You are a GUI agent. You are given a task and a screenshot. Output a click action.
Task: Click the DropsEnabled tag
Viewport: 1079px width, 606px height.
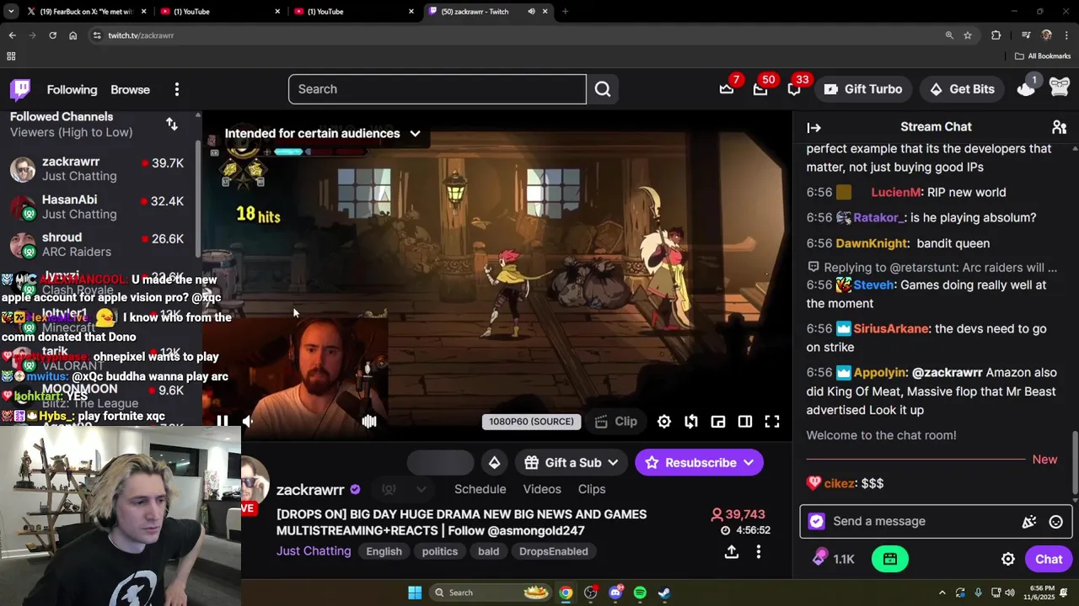(554, 552)
